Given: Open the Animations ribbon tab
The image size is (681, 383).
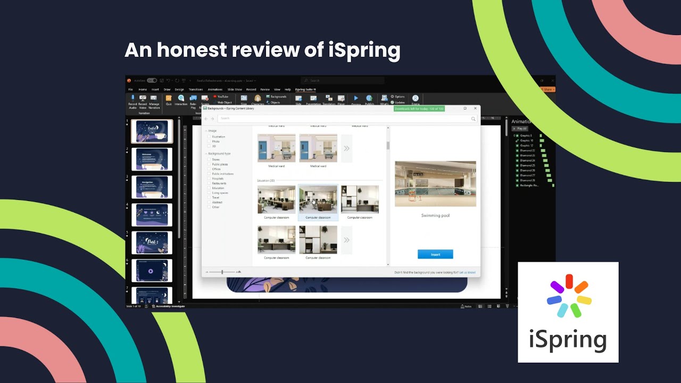Looking at the screenshot, I should point(215,89).
